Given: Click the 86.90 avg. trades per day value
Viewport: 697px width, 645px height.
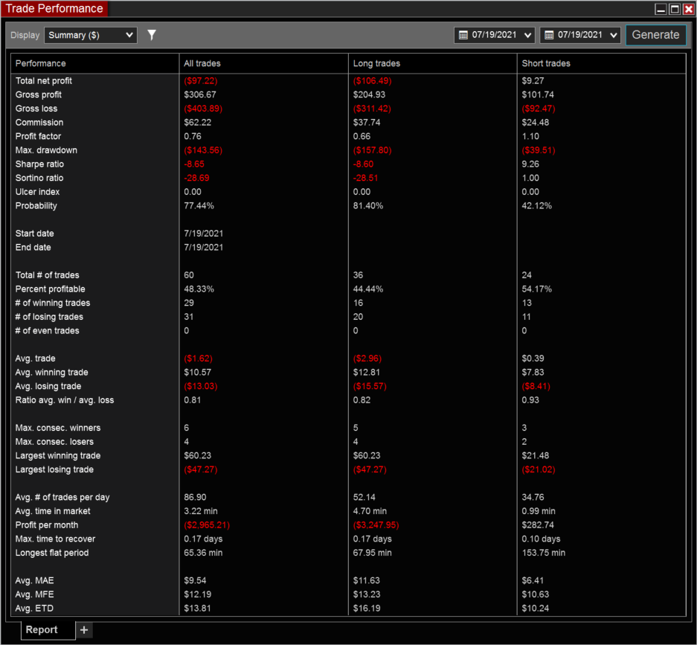Looking at the screenshot, I should click(195, 497).
